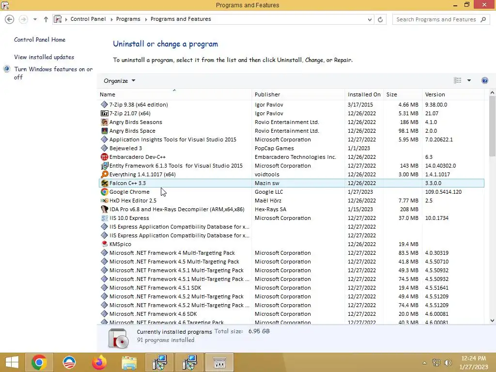Click the Angry Birds Seasons icon
Image resolution: width=496 pixels, height=372 pixels.
[105, 122]
